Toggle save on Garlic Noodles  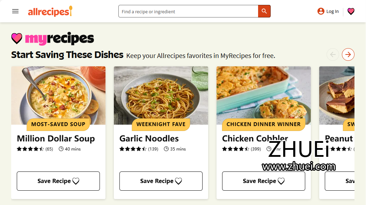click(x=161, y=181)
